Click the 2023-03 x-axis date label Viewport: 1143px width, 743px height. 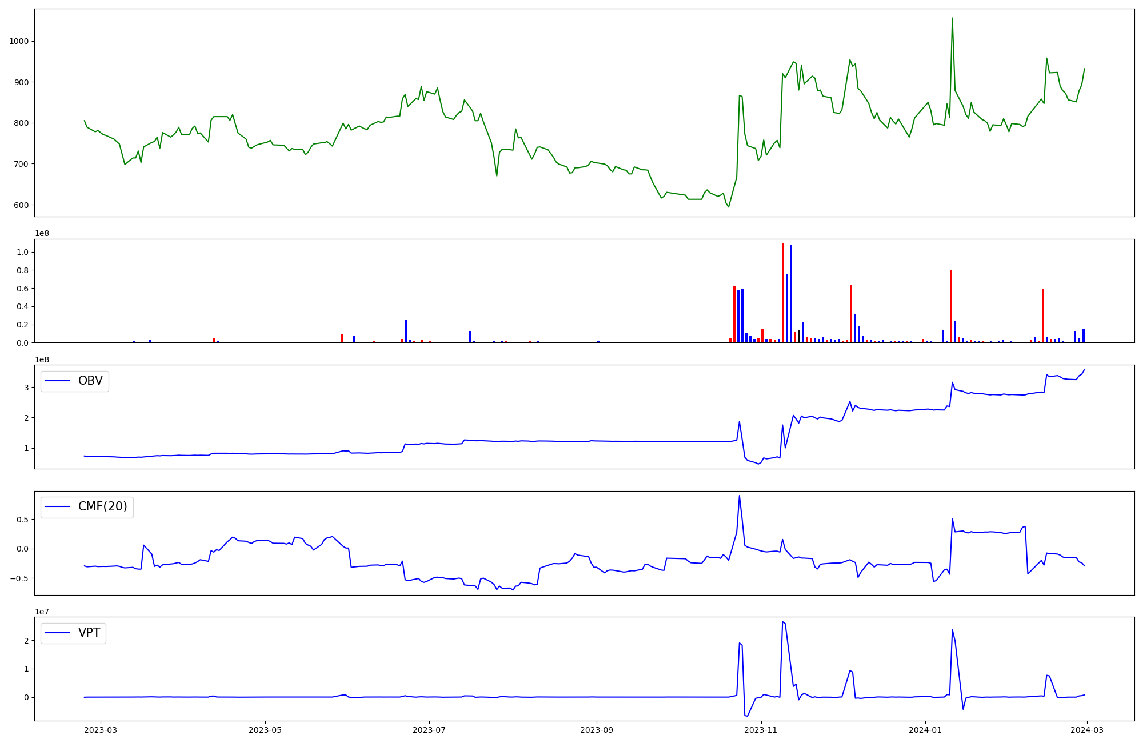[101, 730]
